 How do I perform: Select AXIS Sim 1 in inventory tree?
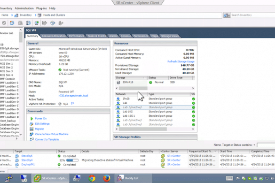click(x=7, y=63)
